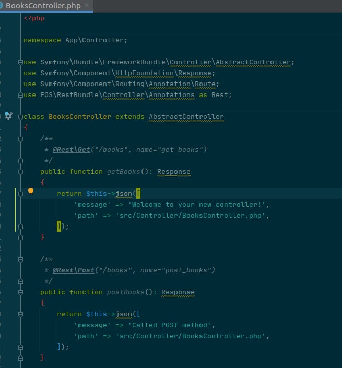
Task: Click the @Rest\Post annotation link
Action: pos(74,270)
